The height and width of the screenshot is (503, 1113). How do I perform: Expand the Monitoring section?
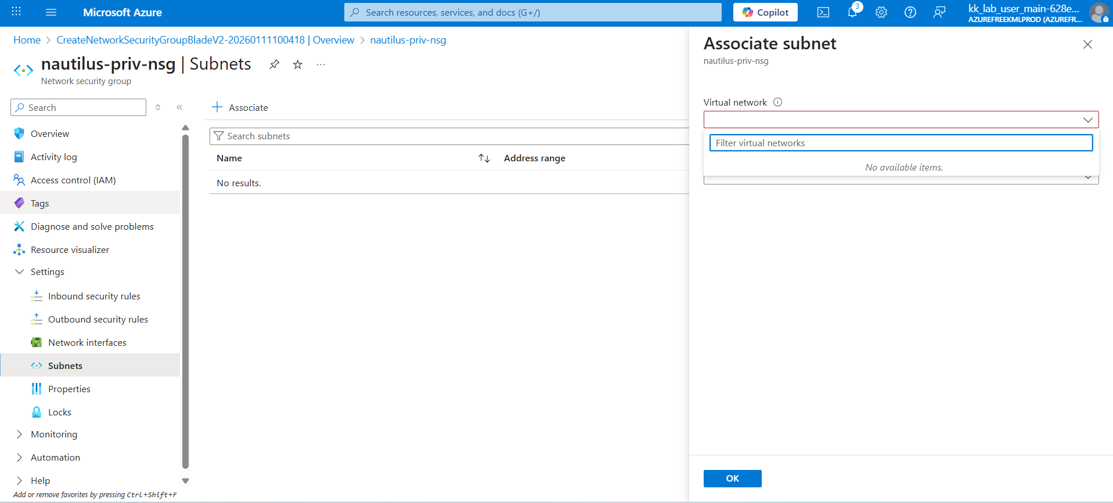[x=19, y=434]
